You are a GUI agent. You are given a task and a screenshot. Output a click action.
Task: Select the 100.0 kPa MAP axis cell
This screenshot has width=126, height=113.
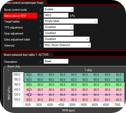coord(18,99)
